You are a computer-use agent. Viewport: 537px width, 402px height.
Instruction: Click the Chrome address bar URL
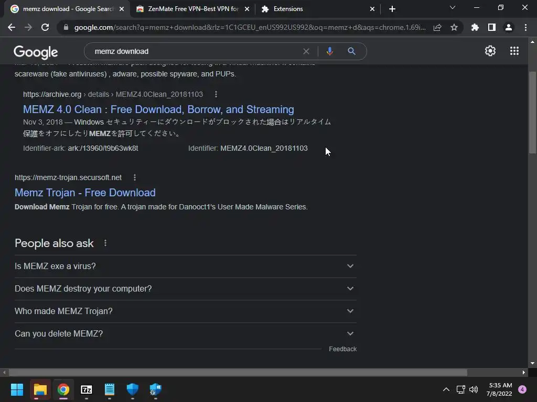pos(250,27)
